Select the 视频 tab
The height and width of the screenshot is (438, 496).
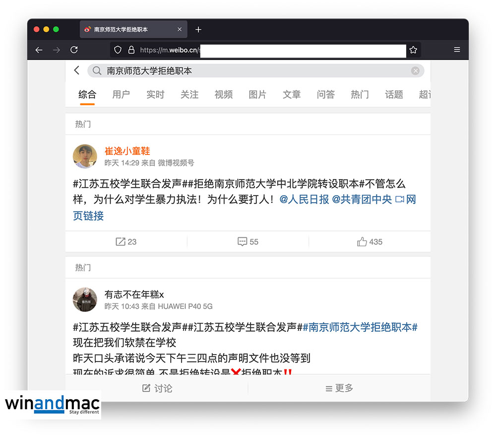(224, 94)
